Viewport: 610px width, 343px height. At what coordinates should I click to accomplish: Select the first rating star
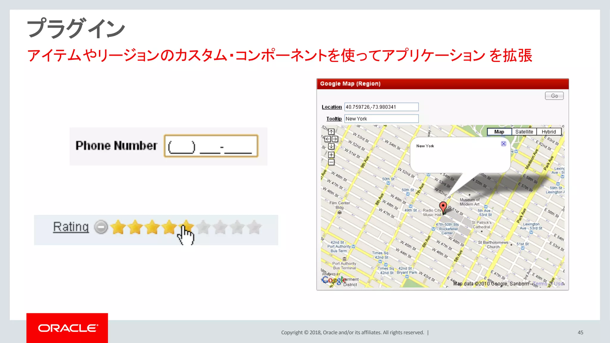[118, 227]
